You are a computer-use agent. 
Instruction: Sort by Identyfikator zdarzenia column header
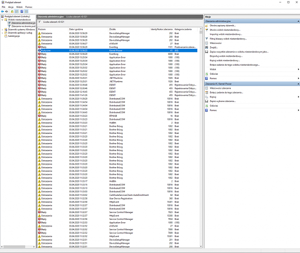[x=162, y=29]
